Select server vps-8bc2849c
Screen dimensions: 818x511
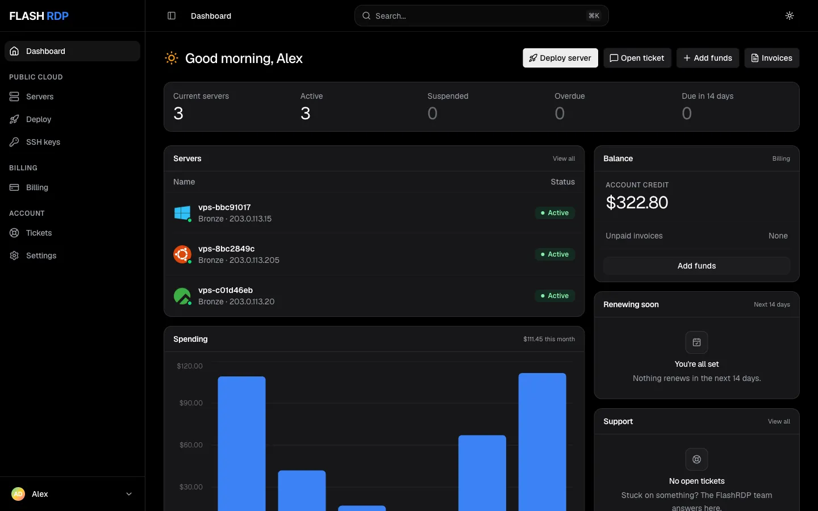[x=374, y=254]
